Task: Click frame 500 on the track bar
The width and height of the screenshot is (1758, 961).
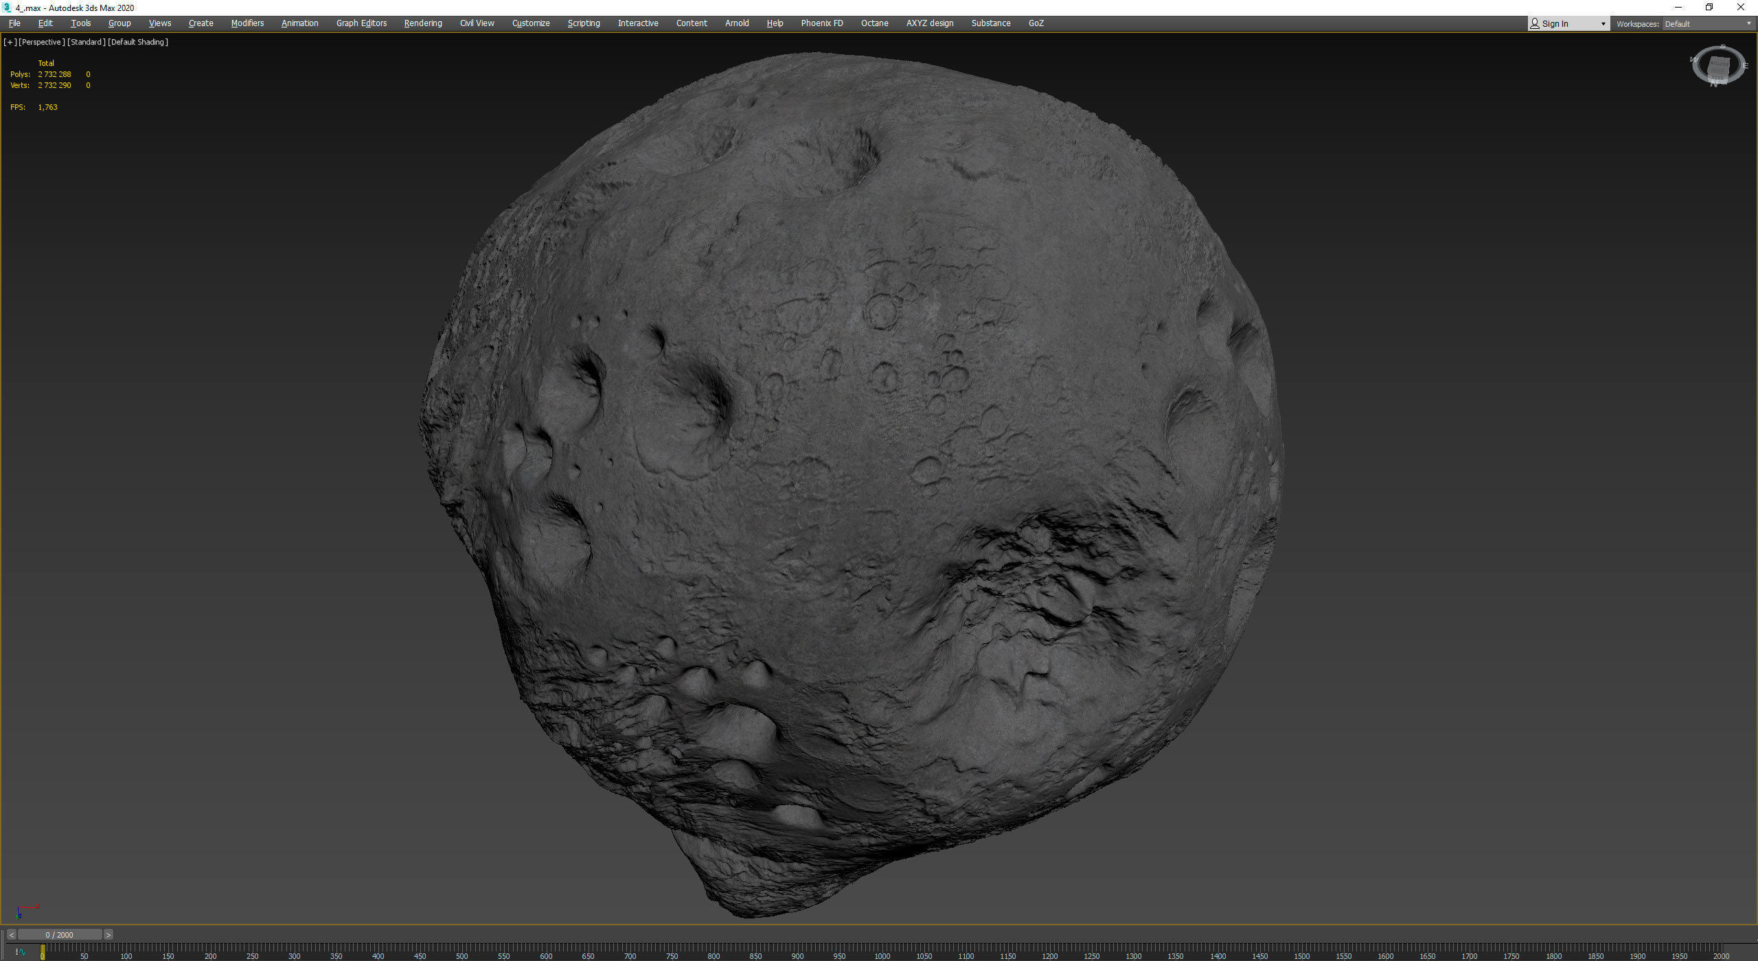Action: [461, 956]
